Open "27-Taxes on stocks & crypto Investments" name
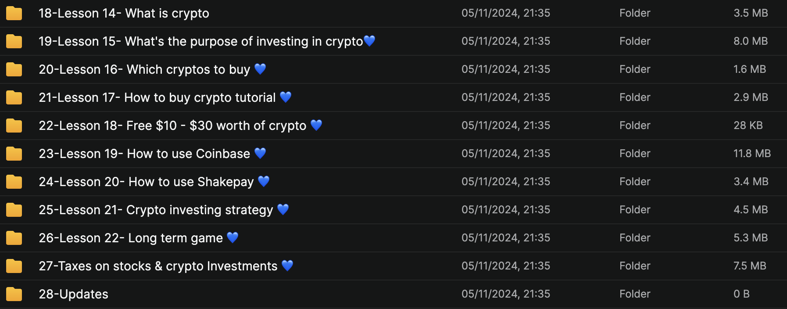The height and width of the screenshot is (309, 787). point(158,266)
